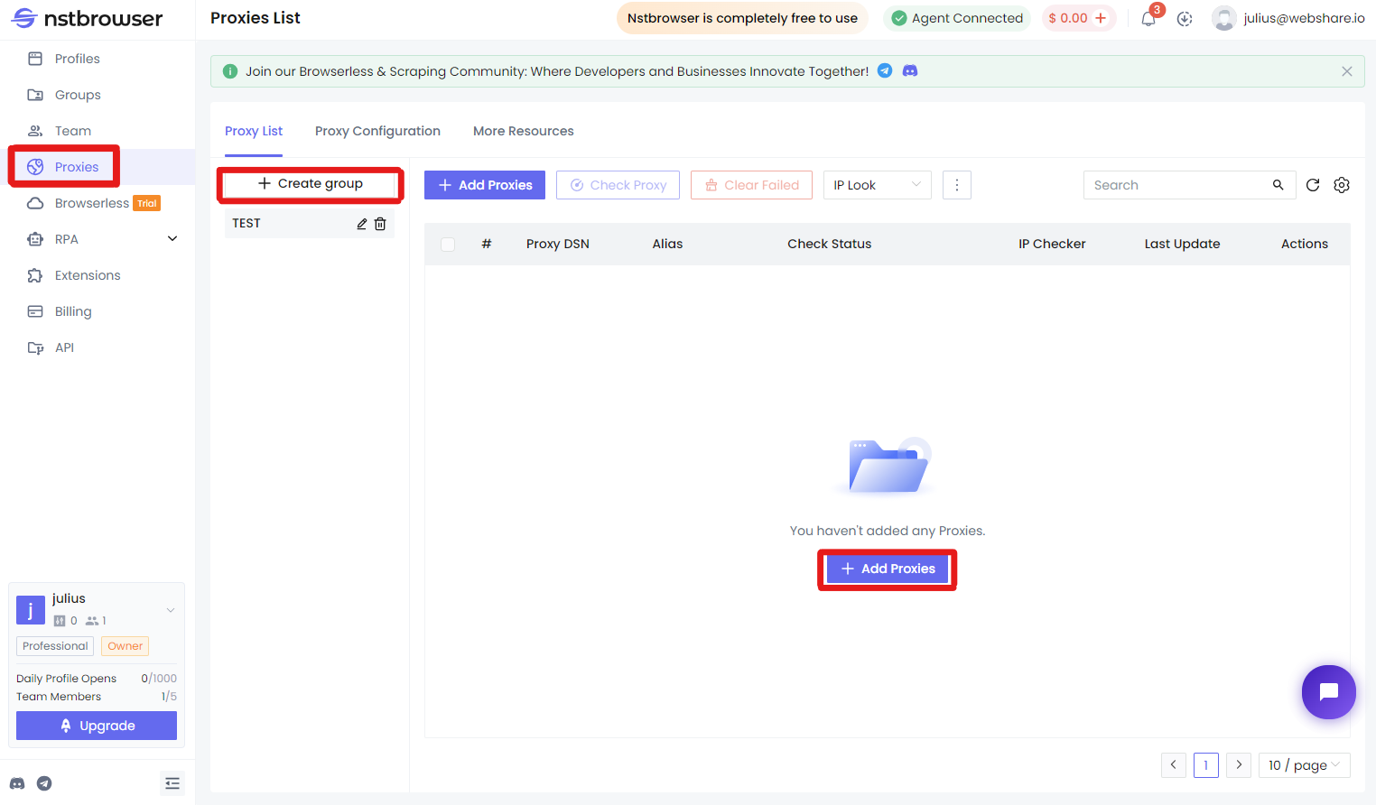Expand the julius team switcher chevron

[x=171, y=611]
